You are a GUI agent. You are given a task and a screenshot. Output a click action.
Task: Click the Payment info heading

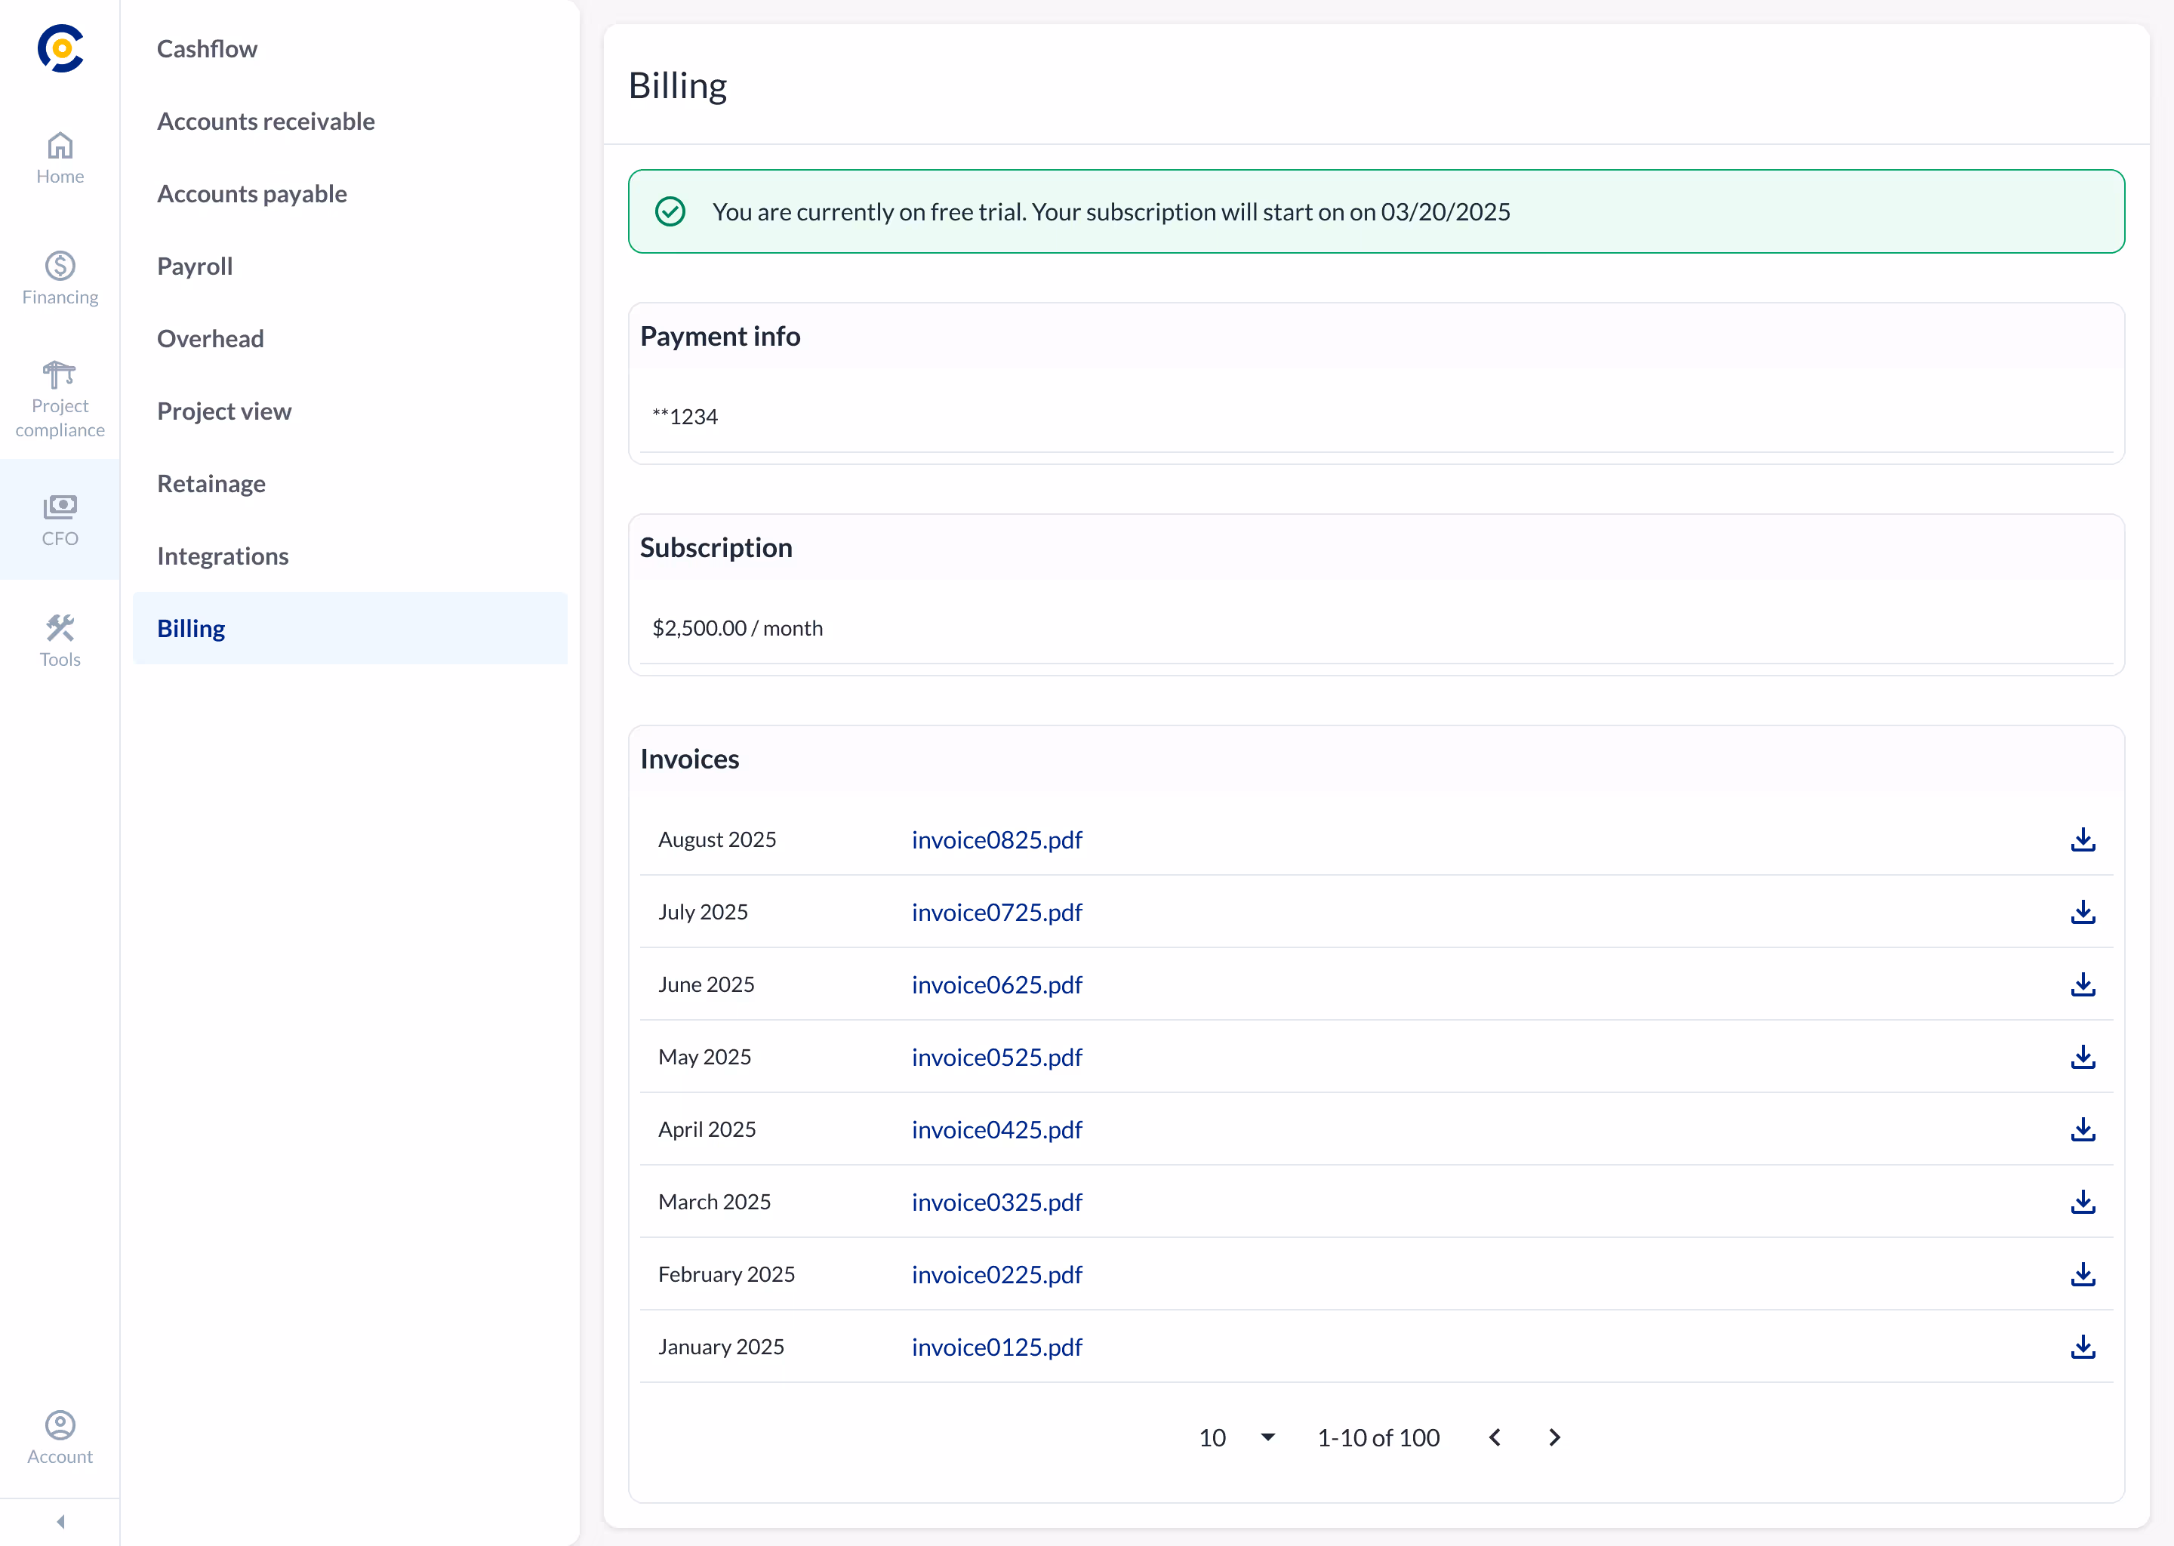(719, 336)
